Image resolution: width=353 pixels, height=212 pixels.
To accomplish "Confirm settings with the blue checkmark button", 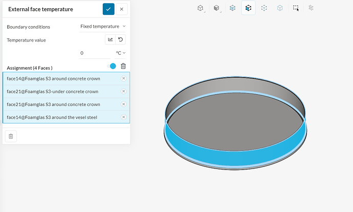I will 108,9.
